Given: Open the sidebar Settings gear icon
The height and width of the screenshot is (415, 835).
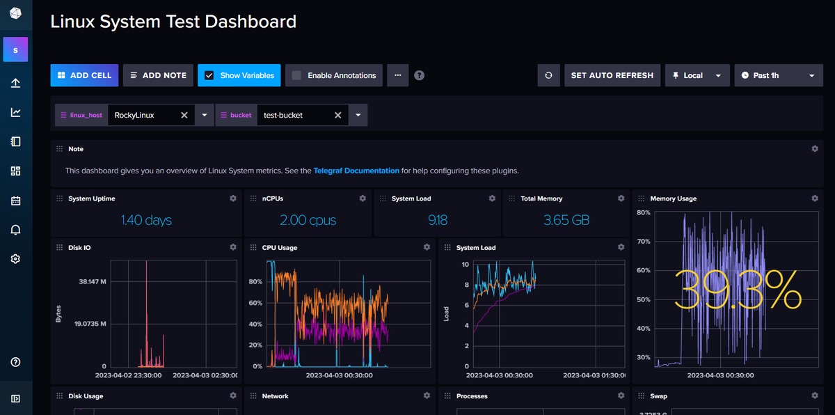Looking at the screenshot, I should pos(15,258).
